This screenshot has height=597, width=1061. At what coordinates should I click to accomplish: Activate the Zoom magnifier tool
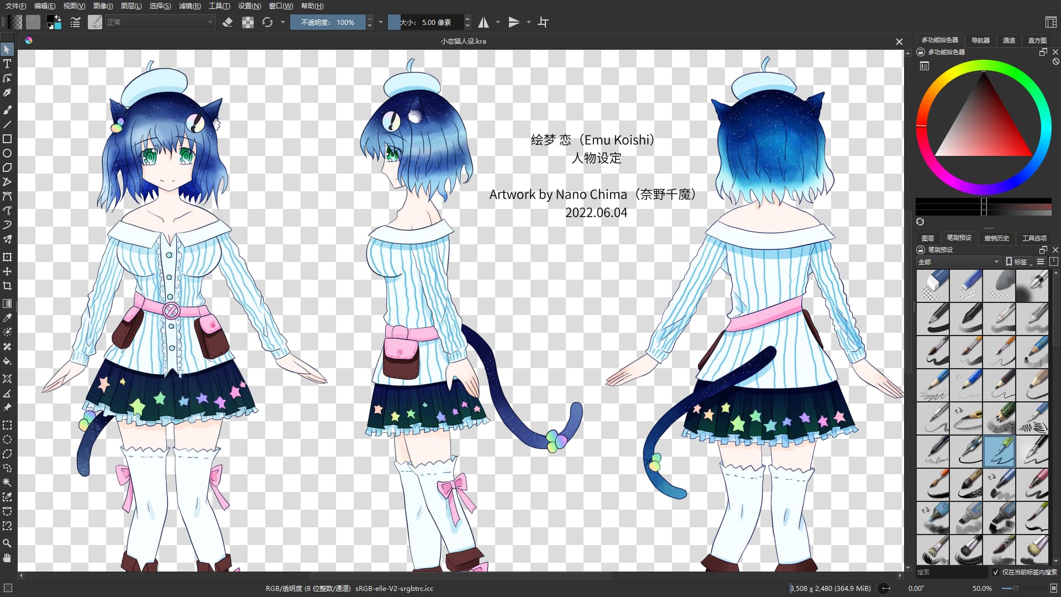click(x=7, y=543)
